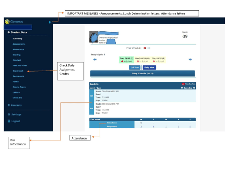Switch Bus Info to Day view
Screen dimensions: 229x177
point(99,88)
